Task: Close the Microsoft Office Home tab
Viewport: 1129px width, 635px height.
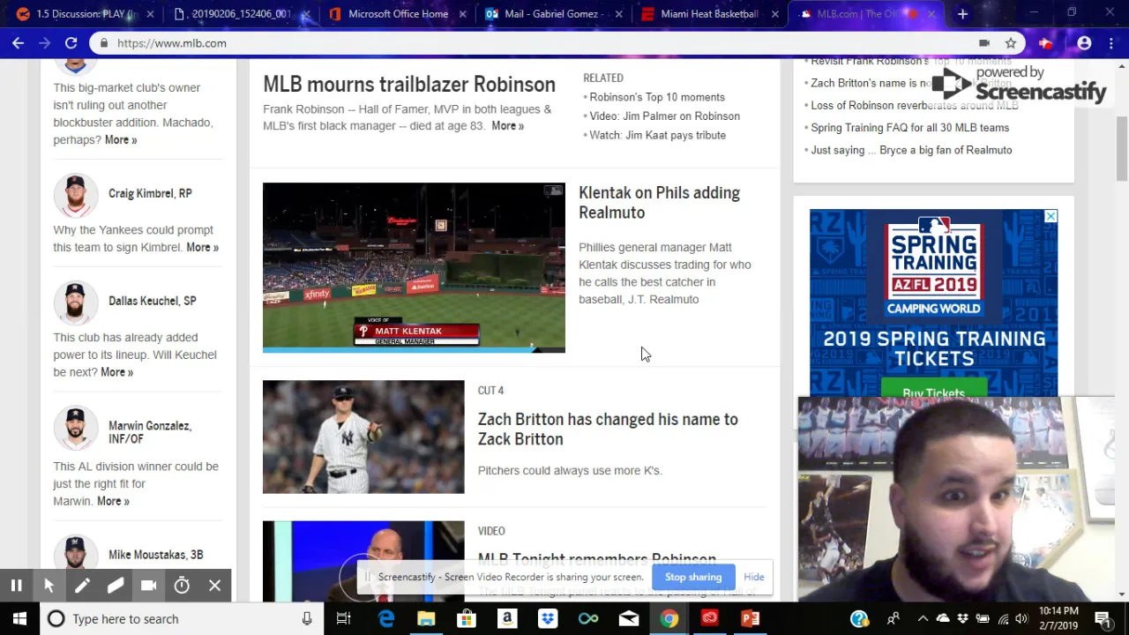Action: click(462, 14)
